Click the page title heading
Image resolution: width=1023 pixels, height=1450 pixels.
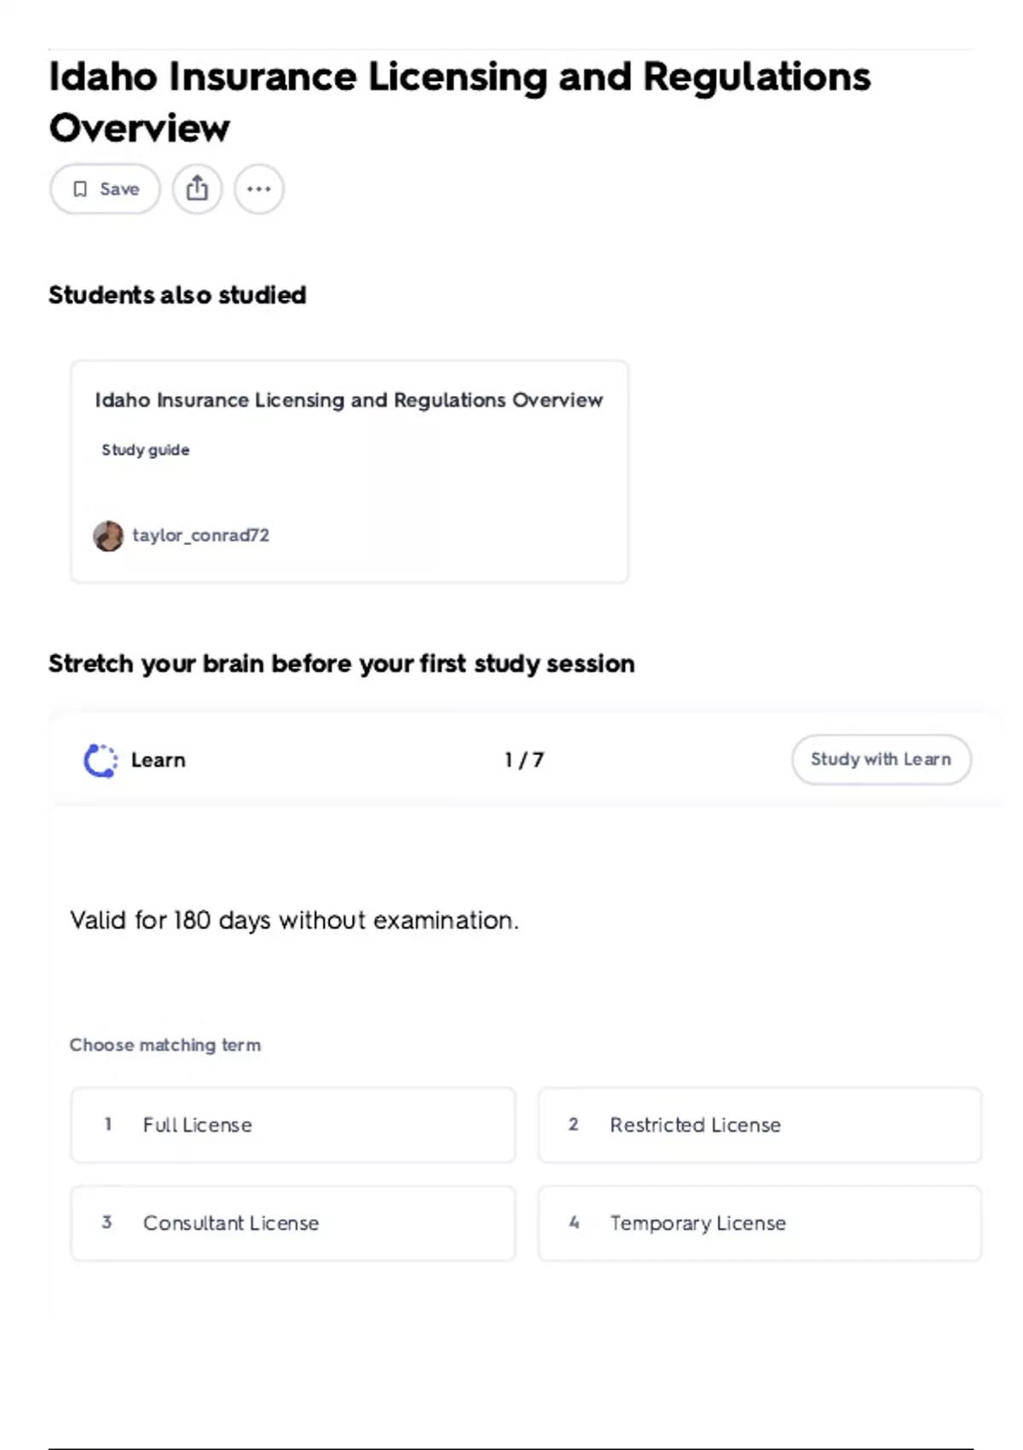point(459,101)
